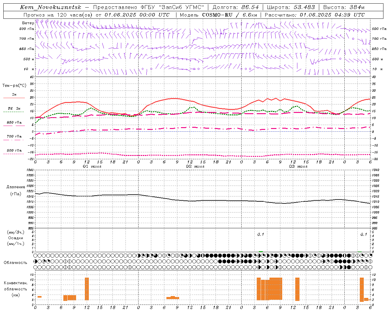This screenshot has height=310, width=388.
Task: Select the "ЗапСиб УГМС" provider text
Action: point(182,7)
